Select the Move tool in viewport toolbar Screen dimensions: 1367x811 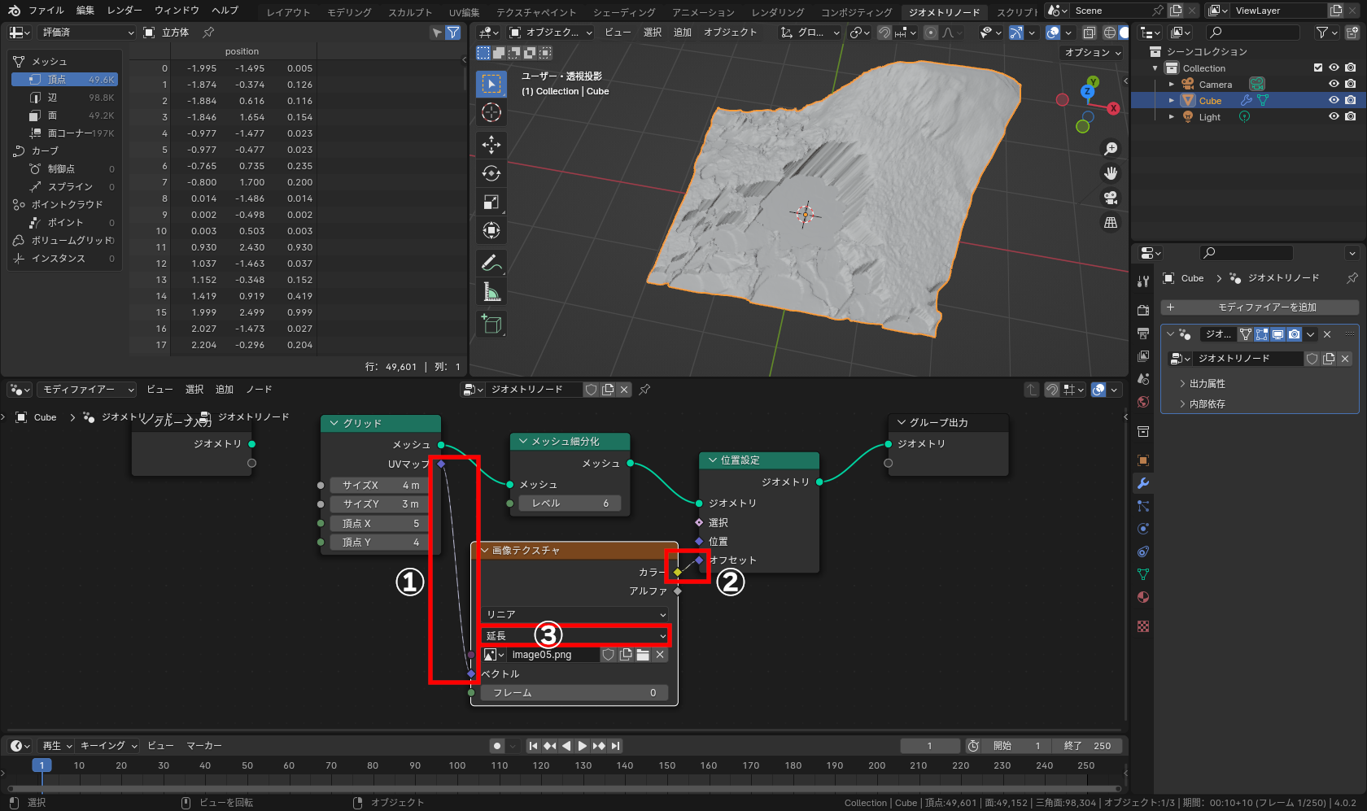pos(491,145)
